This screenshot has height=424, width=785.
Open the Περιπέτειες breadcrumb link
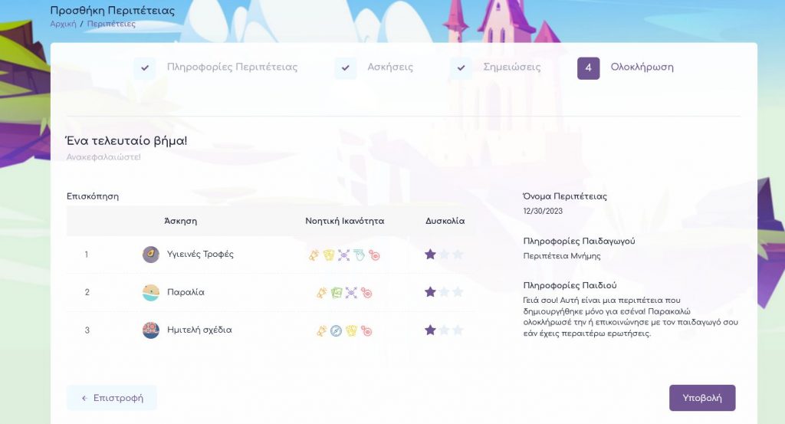click(111, 24)
